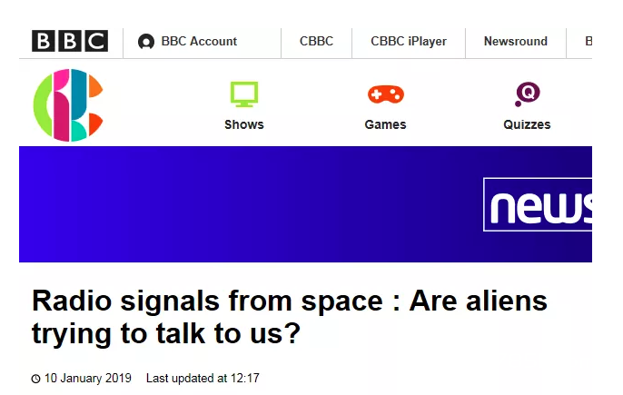The height and width of the screenshot is (395, 623).
Task: Open CBBC iPlayer from the top bar
Action: [409, 41]
